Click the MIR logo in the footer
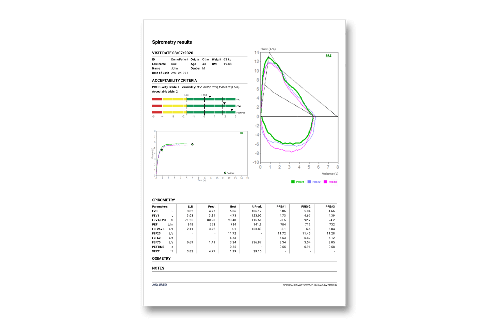The height and width of the screenshot is (326, 490). coord(160,285)
